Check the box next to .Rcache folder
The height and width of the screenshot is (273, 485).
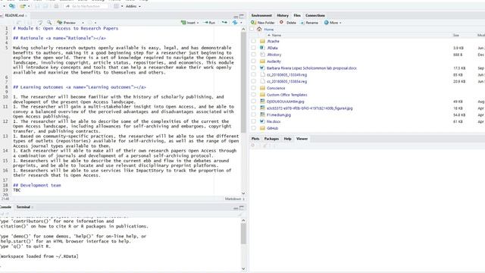point(254,41)
